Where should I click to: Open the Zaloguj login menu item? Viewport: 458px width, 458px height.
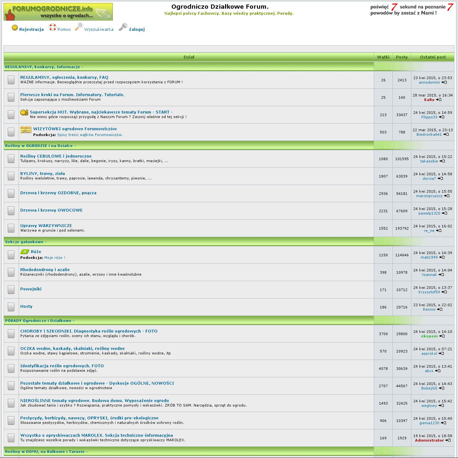[137, 29]
